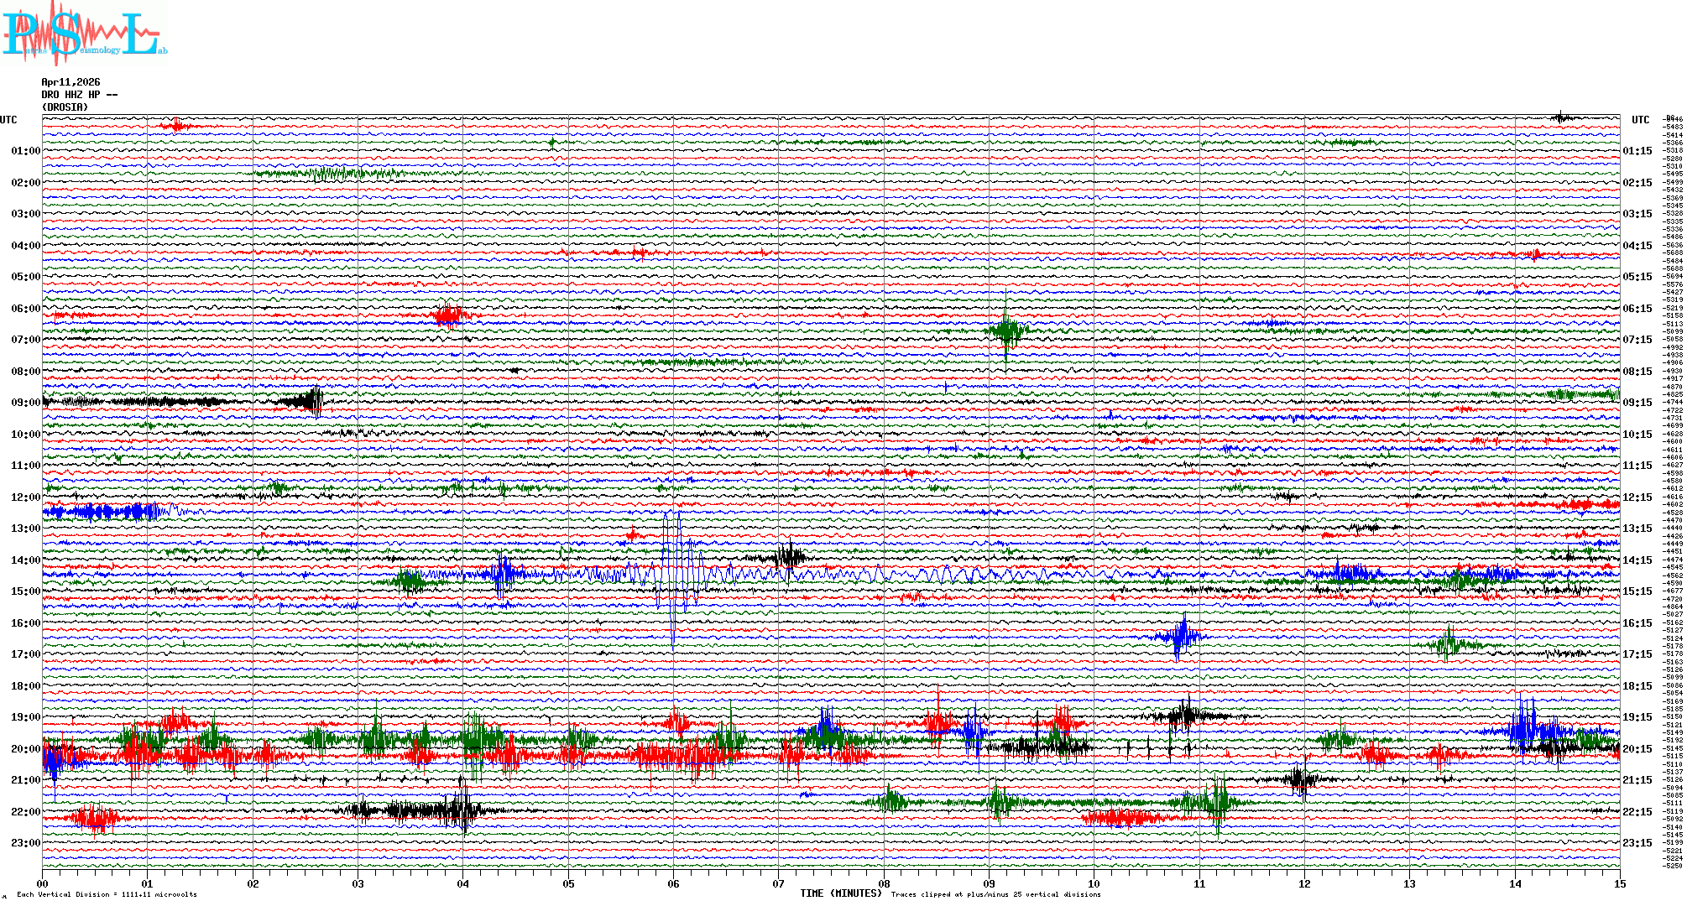Screen dimensions: 1687x906
Task: Click the 06:15 label on right axis
Action: 1637,309
